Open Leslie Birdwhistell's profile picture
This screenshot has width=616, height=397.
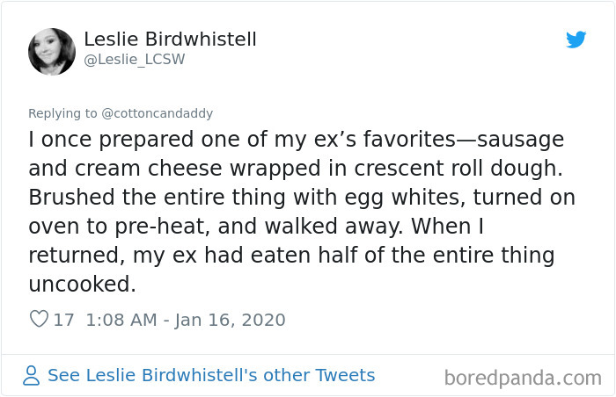(x=52, y=51)
